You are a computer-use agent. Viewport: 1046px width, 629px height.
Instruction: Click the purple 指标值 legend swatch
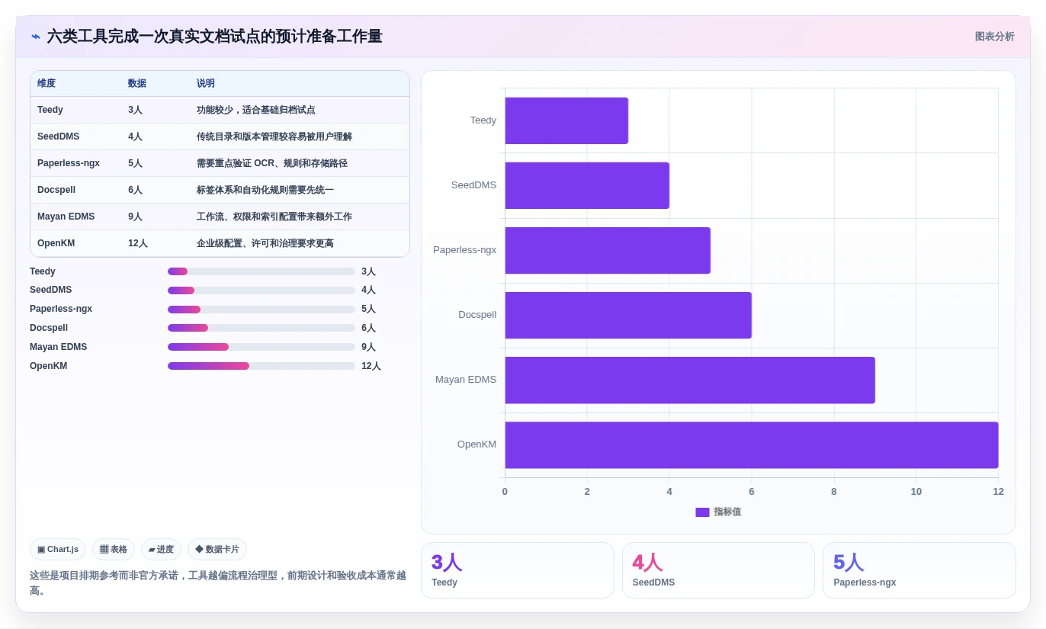(702, 512)
